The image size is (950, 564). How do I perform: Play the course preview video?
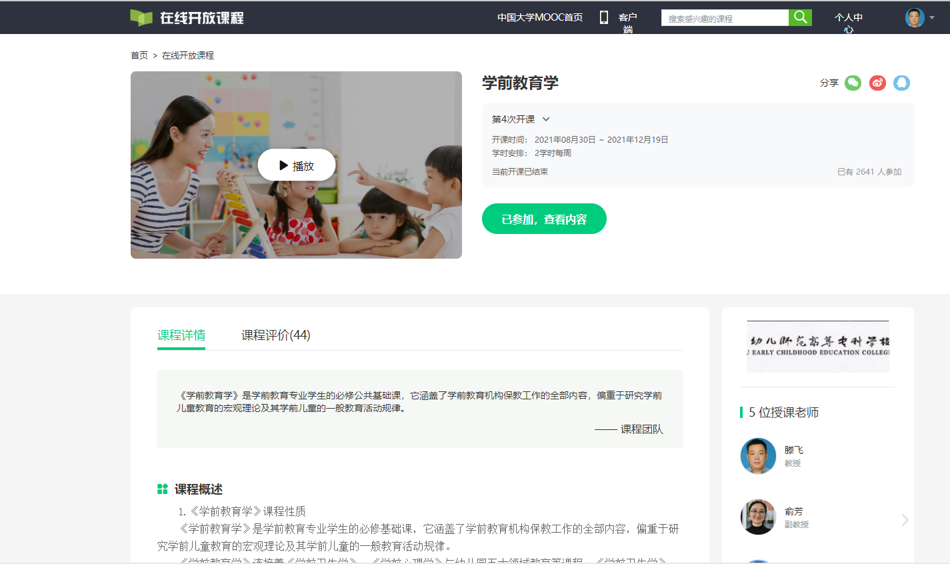pos(297,165)
